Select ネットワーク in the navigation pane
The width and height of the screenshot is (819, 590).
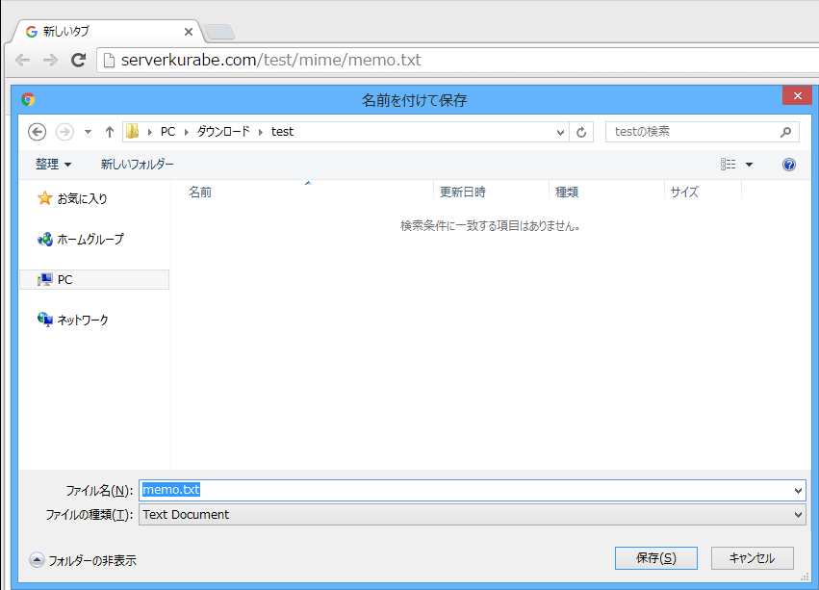pyautogui.click(x=73, y=320)
